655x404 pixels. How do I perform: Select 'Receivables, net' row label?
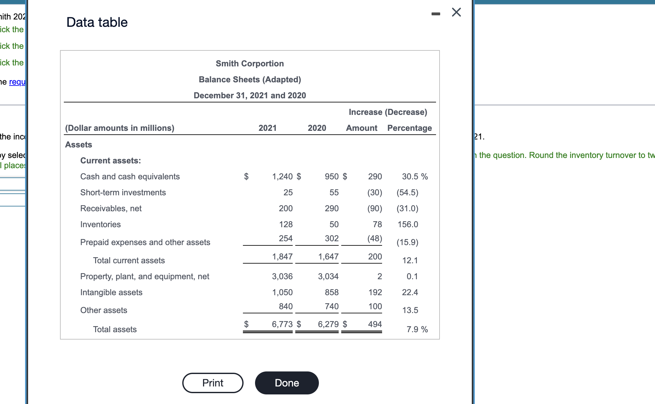coord(111,208)
